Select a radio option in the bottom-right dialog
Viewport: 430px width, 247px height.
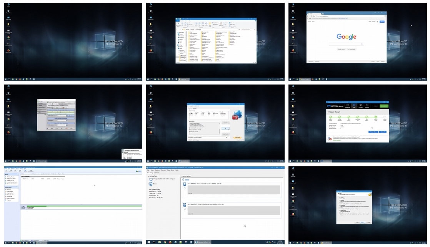point(340,197)
